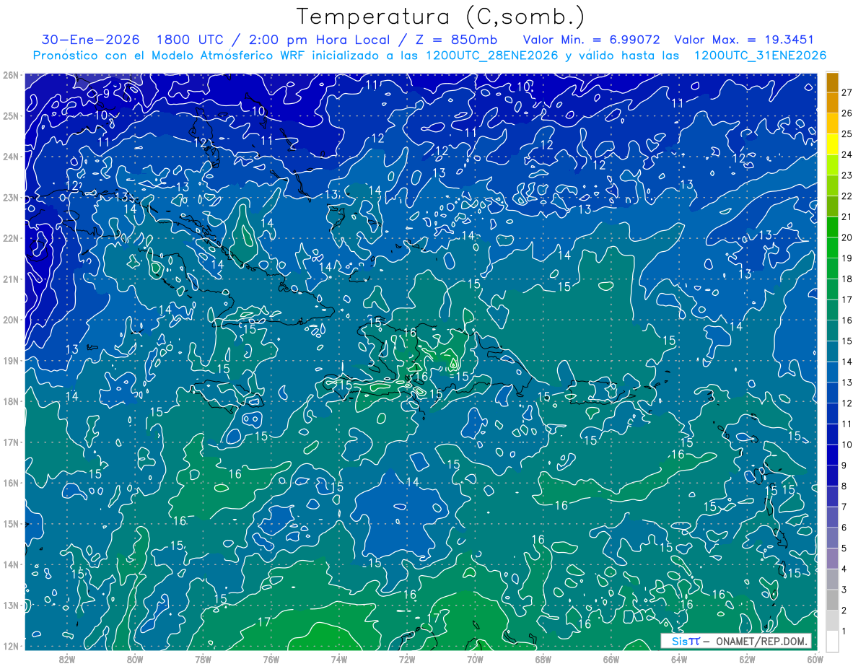
Task: Click legend label "5"
Action: pos(844,548)
